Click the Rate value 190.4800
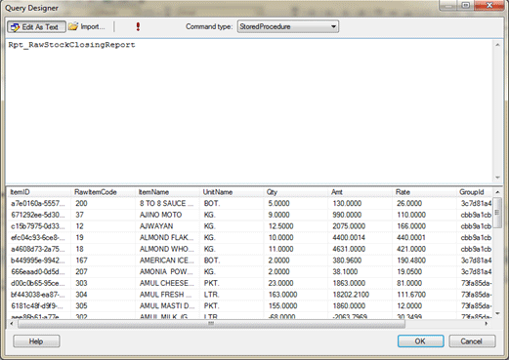509x360 pixels. click(x=424, y=260)
